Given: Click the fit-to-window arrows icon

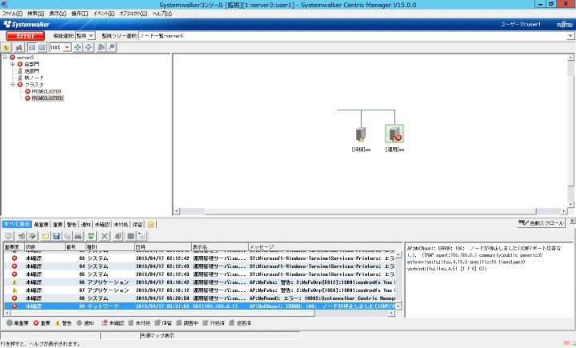Looking at the screenshot, I should point(78,48).
